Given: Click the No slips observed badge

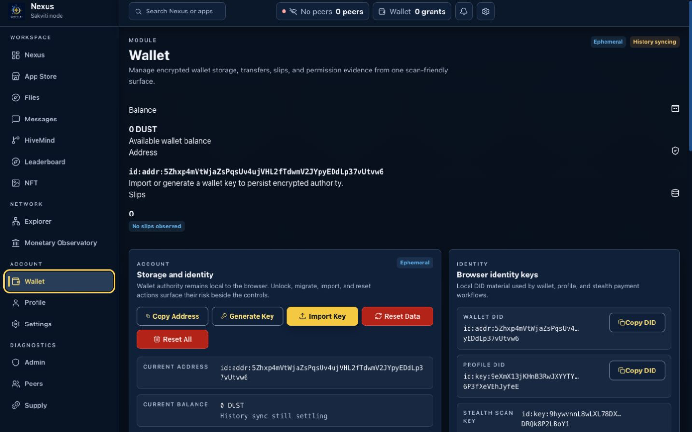Looking at the screenshot, I should pos(157,226).
